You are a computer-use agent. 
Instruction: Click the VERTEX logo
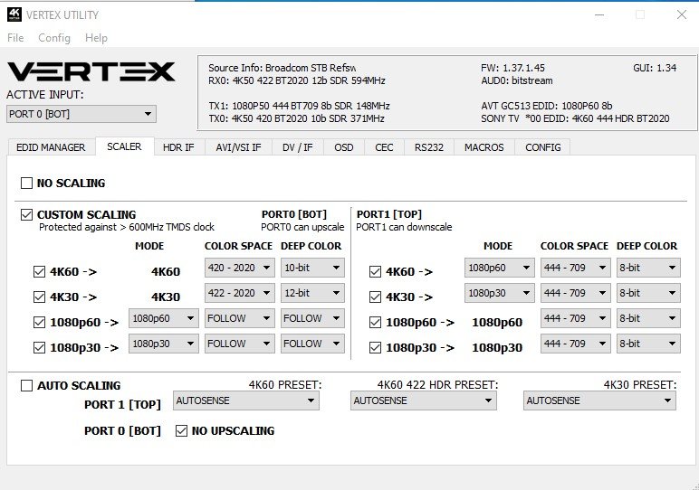(x=91, y=71)
